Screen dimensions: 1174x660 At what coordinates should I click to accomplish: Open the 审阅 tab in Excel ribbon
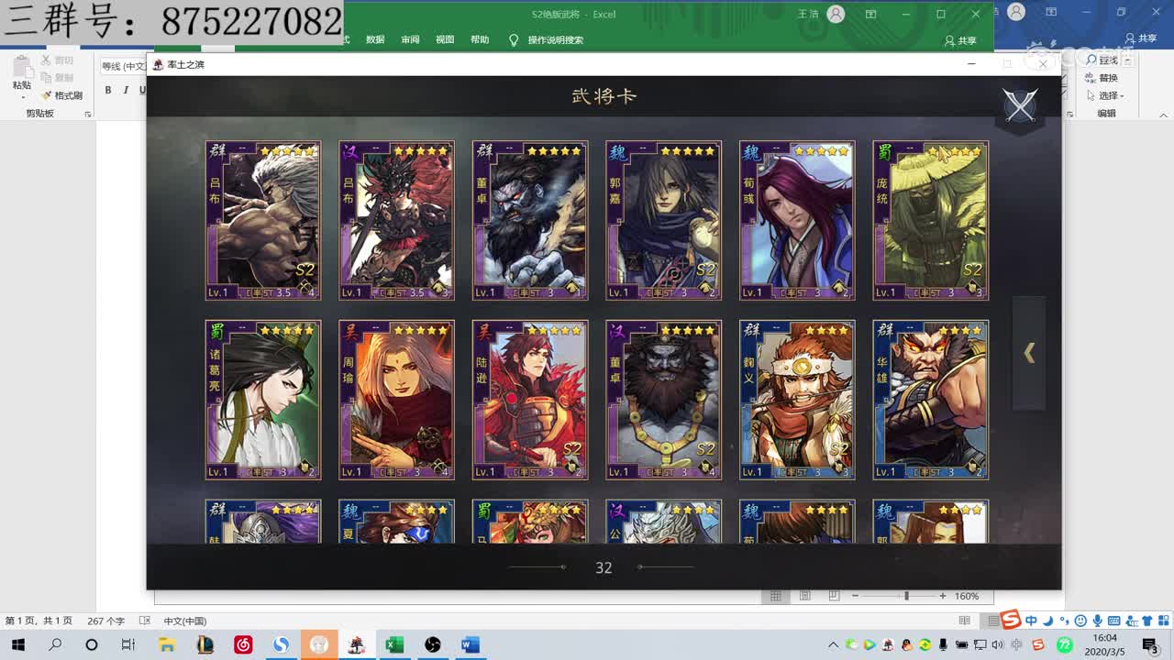(410, 39)
